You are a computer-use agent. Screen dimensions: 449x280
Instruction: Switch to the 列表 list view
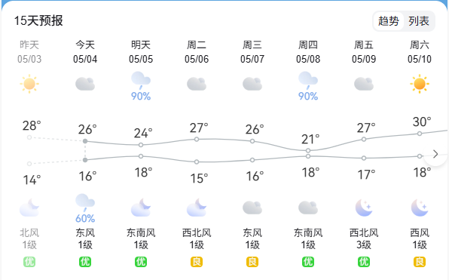pos(419,21)
